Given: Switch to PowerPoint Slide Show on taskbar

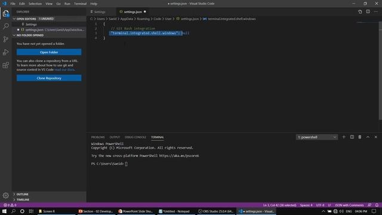Looking at the screenshot, I should pos(137,211).
